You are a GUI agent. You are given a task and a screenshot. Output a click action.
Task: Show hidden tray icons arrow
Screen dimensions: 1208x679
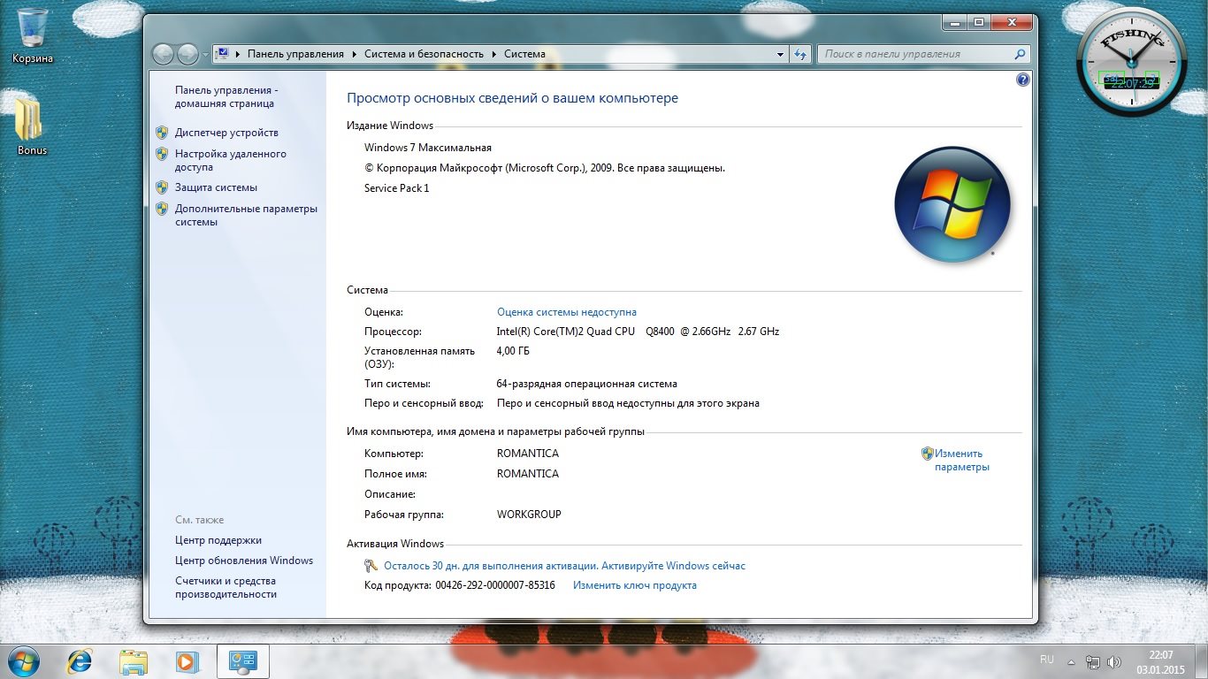tap(1072, 661)
